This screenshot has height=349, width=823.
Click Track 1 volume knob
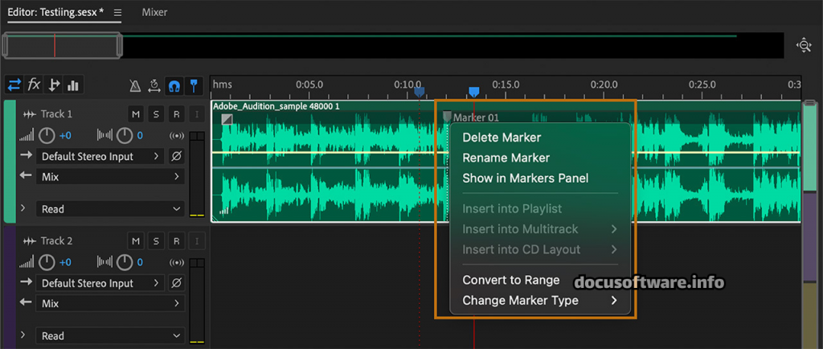[47, 135]
